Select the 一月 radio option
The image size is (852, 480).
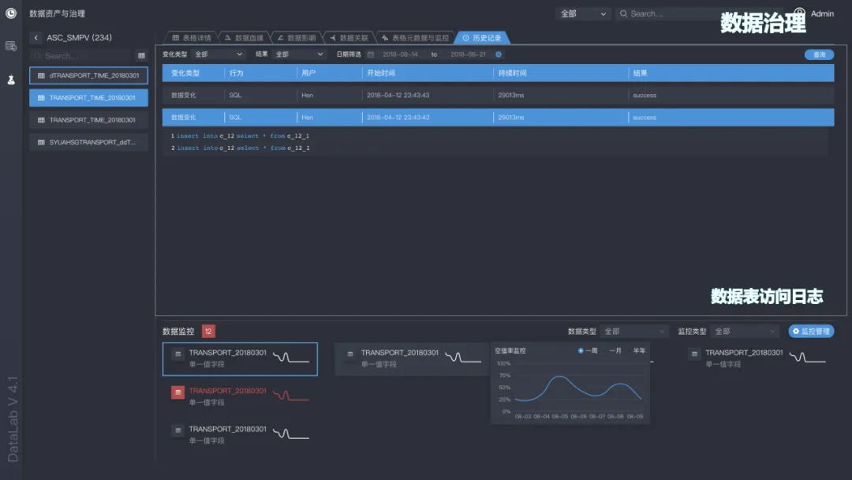point(612,351)
